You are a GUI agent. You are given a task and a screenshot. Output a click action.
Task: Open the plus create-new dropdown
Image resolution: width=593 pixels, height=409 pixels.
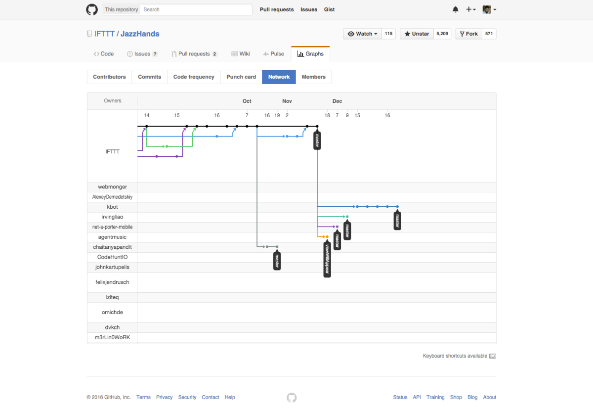(x=471, y=9)
